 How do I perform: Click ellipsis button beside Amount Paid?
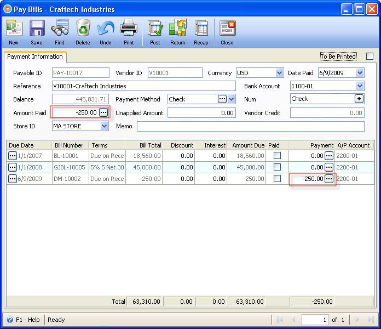[103, 112]
